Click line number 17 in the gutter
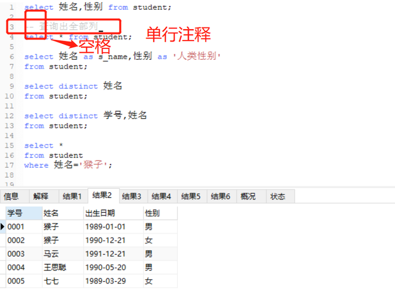This screenshot has width=395, height=300. click(x=9, y=165)
